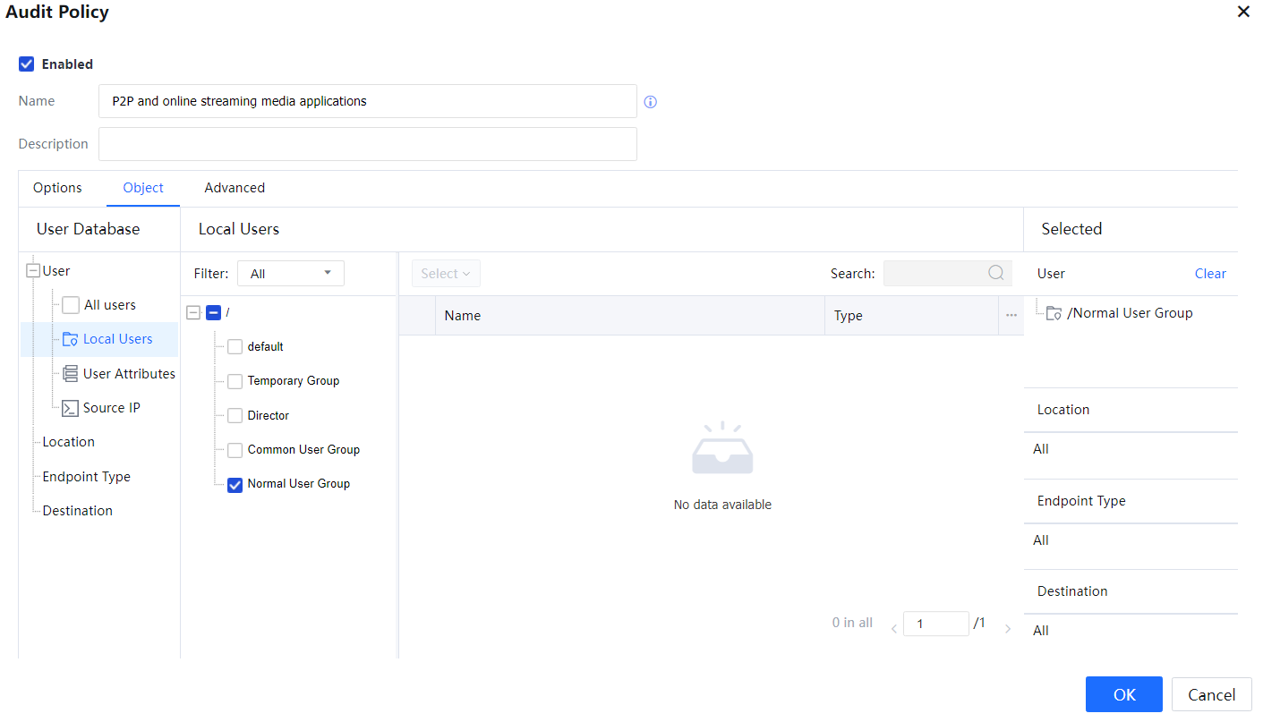Go to next page arrow
Screen dimensions: 1263x722
coord(1007,629)
